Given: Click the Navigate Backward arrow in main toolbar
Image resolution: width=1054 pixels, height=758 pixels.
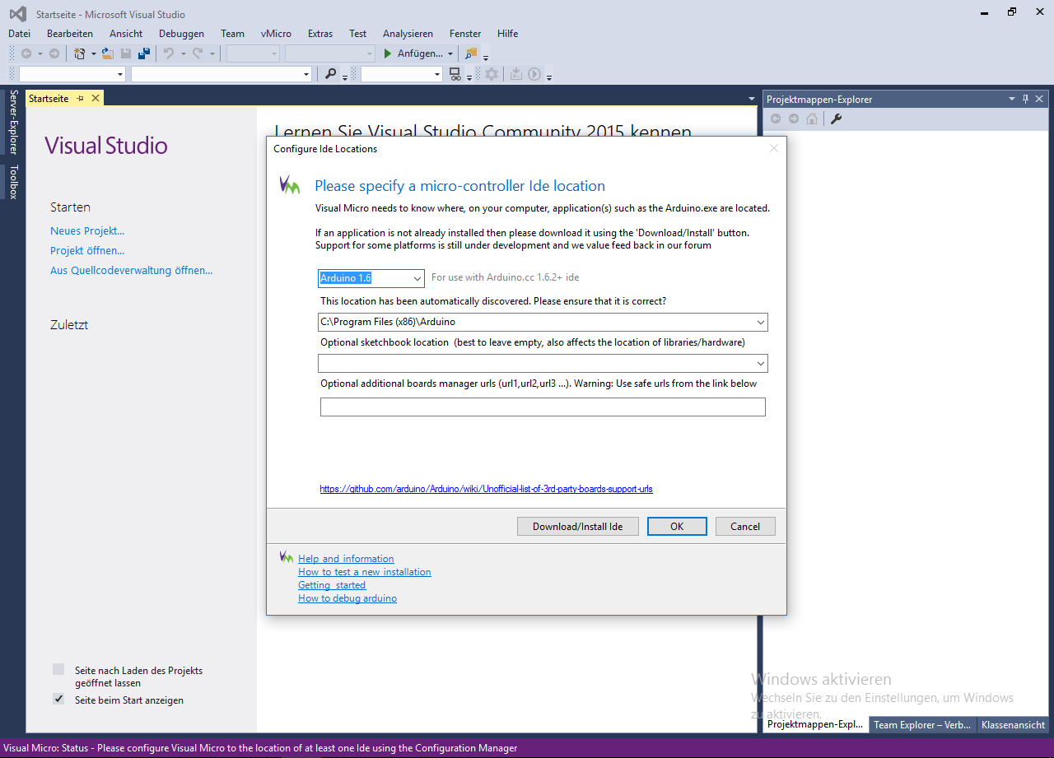Looking at the screenshot, I should point(26,53).
